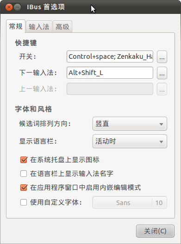The image size is (181, 244).
Task: Focus the 下一输入法 field containing Alt+Shift_L
Action: (x=110, y=73)
